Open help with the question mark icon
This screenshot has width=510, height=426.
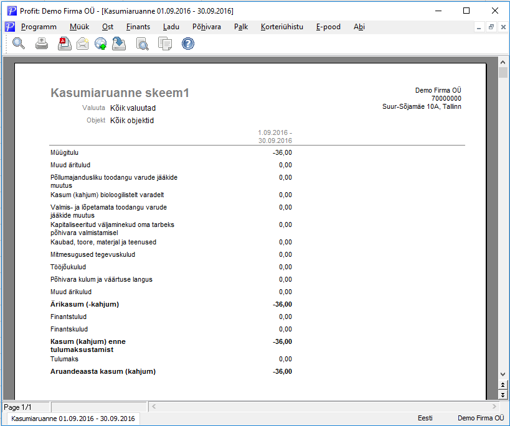pyautogui.click(x=188, y=44)
